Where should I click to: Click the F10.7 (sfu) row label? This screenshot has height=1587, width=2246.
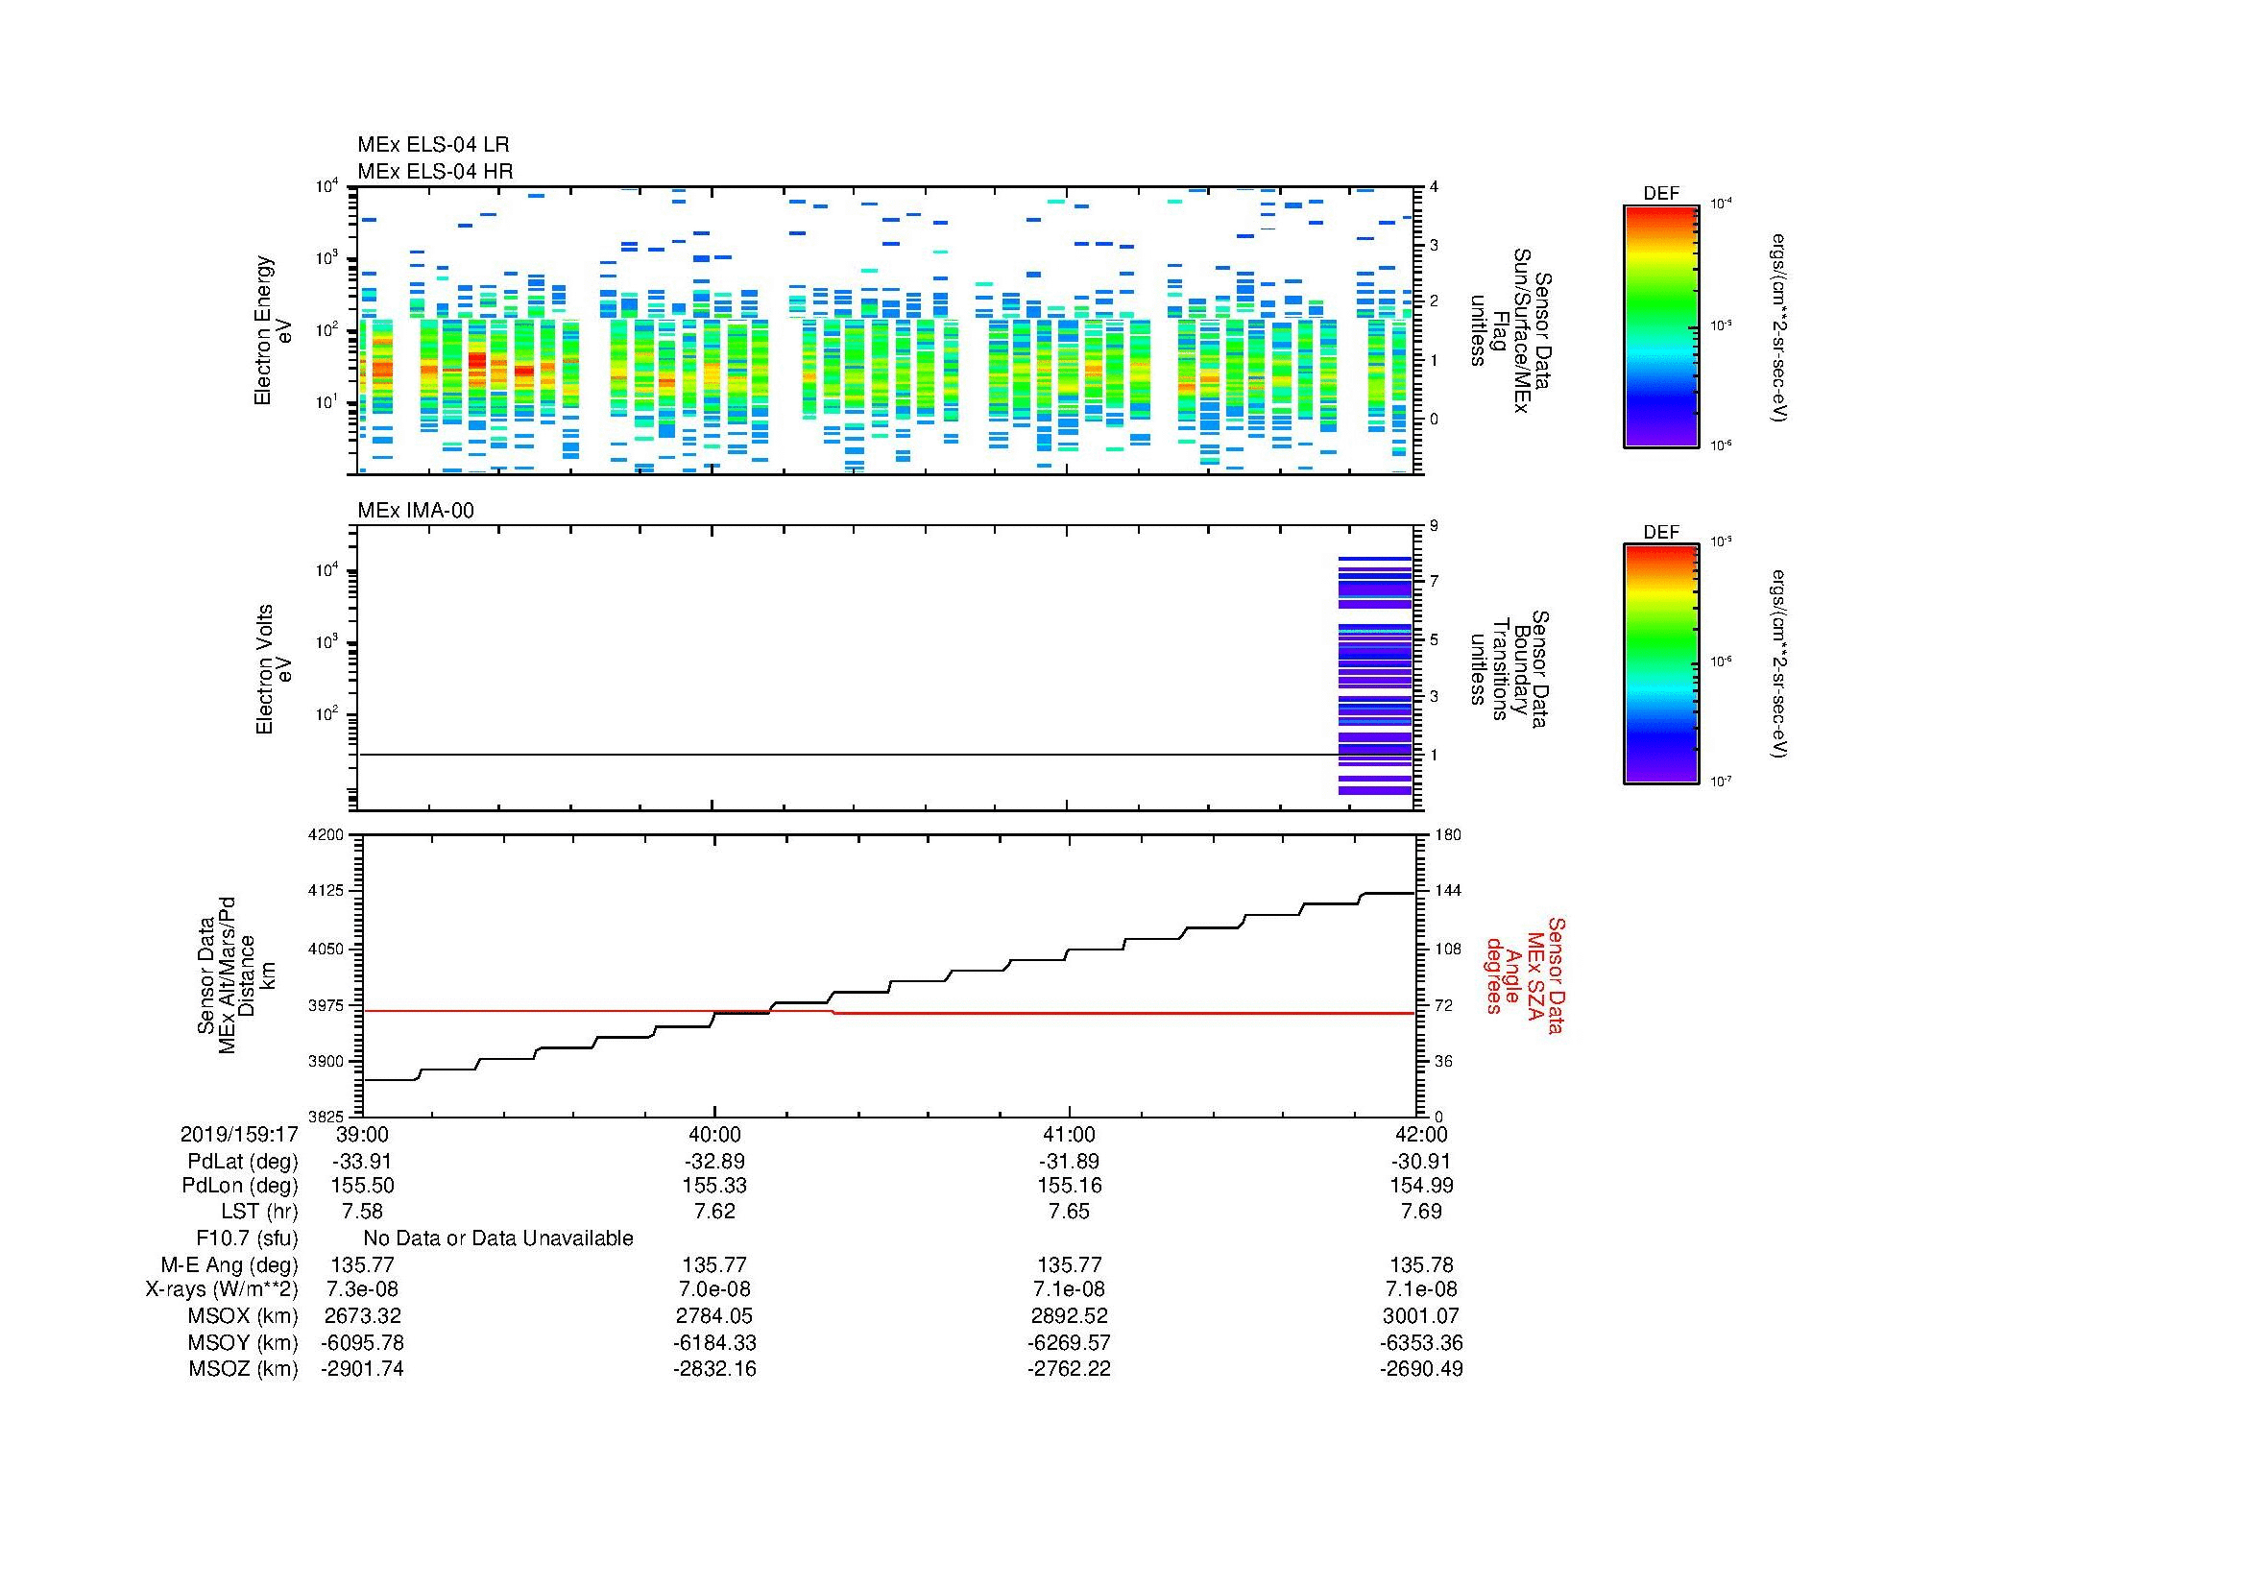pos(247,1238)
